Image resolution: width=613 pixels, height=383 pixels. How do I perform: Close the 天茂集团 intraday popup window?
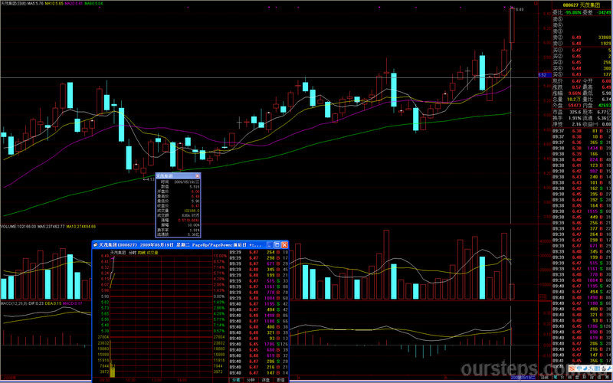pos(284,244)
